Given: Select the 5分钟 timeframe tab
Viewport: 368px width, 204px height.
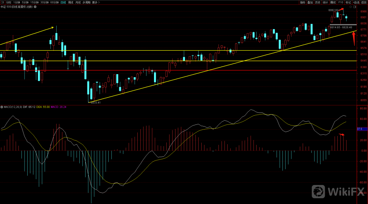Looking at the screenshot, I should click(25, 2).
